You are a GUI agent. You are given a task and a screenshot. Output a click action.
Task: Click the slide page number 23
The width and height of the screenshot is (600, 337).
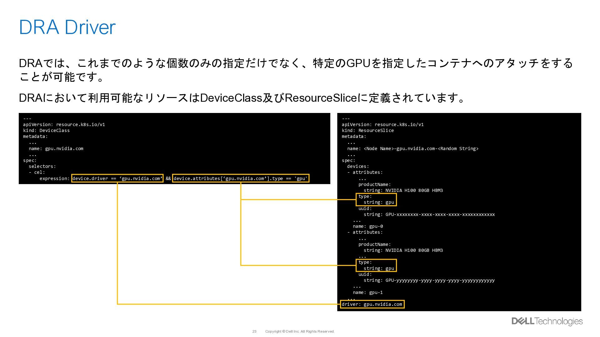point(254,331)
